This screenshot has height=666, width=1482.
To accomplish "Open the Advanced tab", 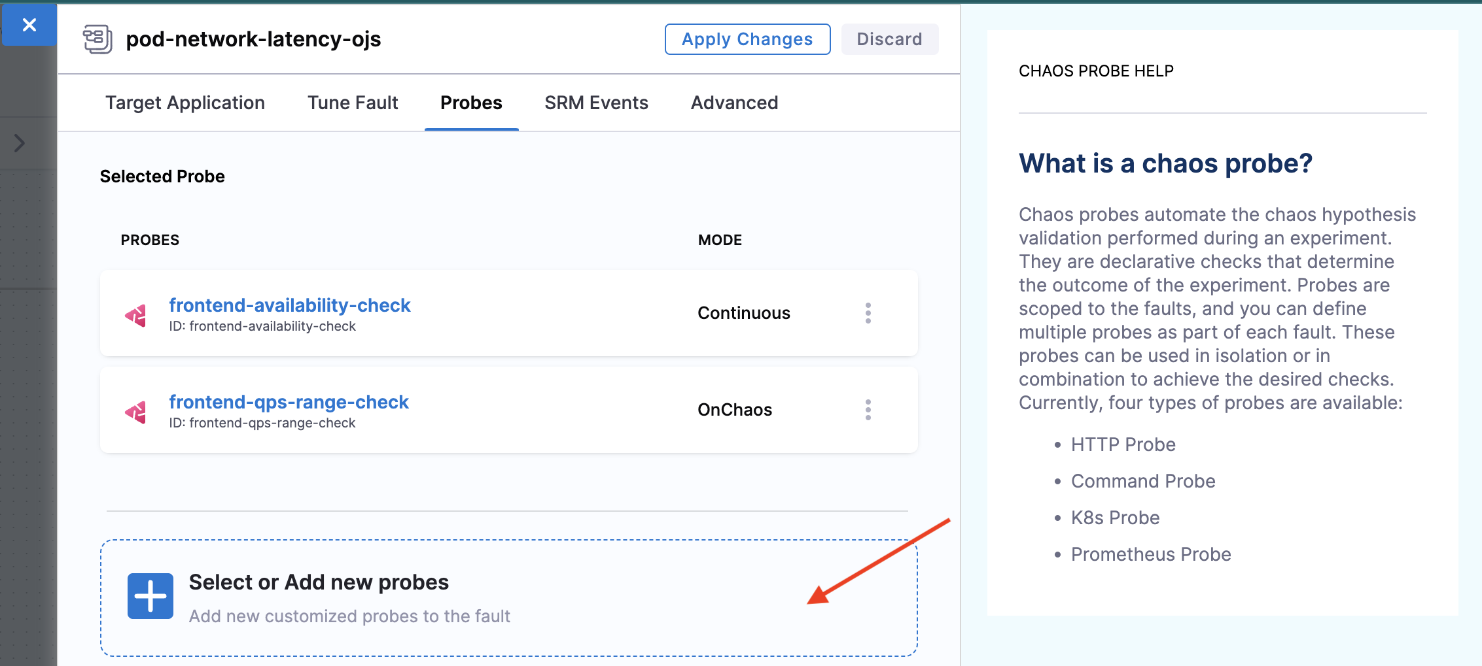I will tap(734, 103).
